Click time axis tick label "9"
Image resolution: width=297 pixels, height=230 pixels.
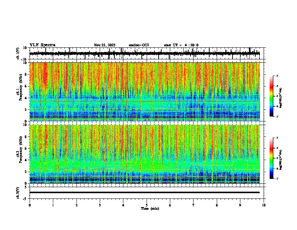click(240, 205)
